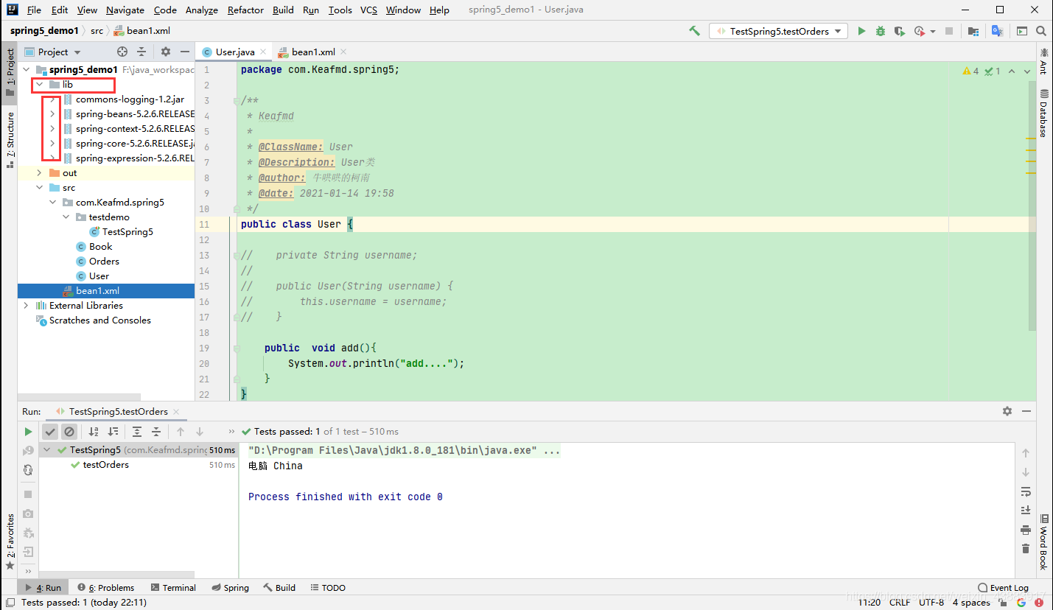Open the Terminal tool window tab
Viewport: 1053px width, 610px height.
pos(173,588)
